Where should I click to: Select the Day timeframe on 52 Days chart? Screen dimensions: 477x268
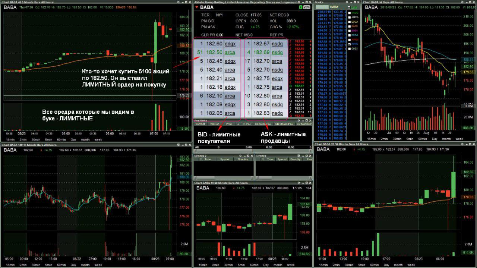tap(434, 138)
